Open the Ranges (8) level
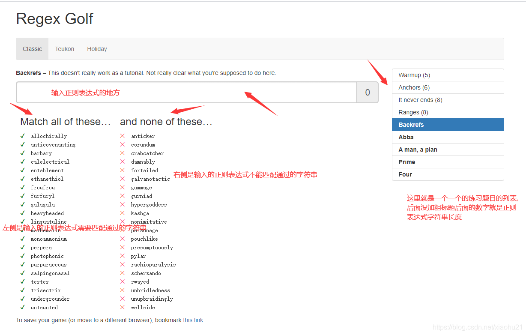The height and width of the screenshot is (335, 526). point(448,112)
